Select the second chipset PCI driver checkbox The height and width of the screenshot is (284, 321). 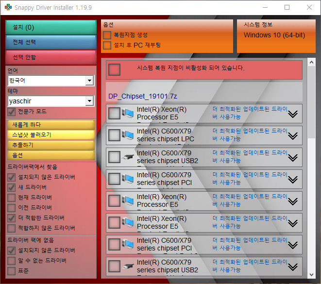coord(114,245)
